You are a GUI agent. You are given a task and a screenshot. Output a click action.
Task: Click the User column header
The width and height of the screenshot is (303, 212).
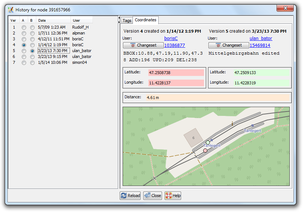pyautogui.click(x=81, y=21)
